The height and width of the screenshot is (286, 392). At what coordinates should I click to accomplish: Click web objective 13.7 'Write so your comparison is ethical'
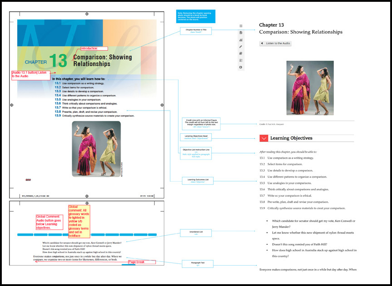pyautogui.click(x=286, y=196)
